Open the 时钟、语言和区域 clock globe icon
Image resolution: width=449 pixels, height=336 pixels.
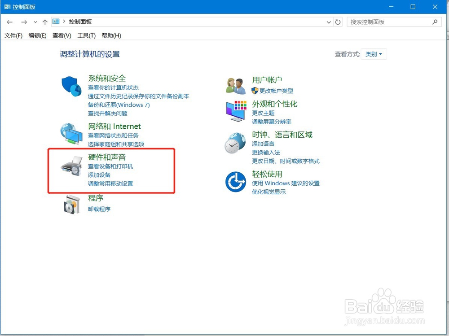point(235,143)
